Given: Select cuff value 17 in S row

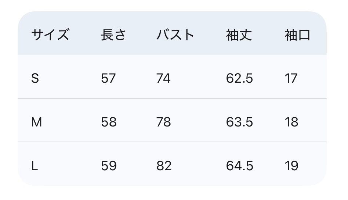Looking at the screenshot, I should 291,78.
